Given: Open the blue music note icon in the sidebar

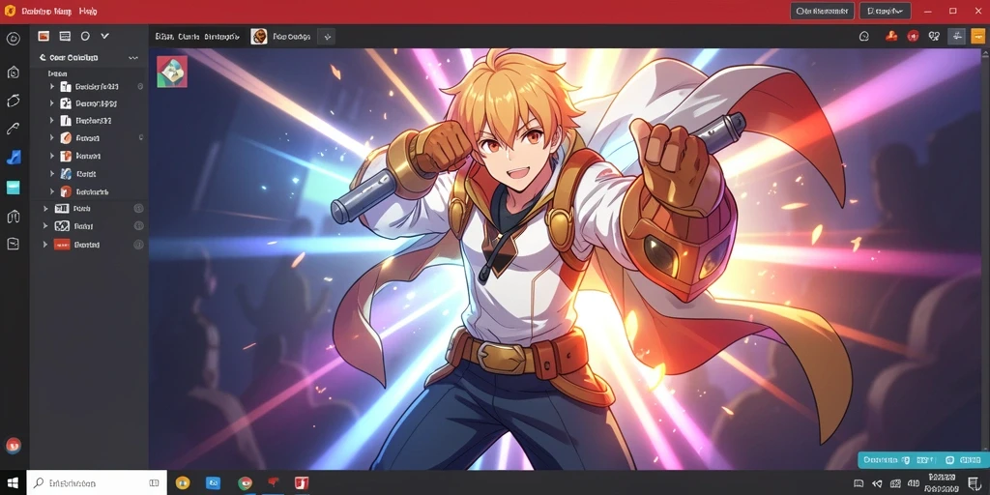Looking at the screenshot, I should pos(14,158).
